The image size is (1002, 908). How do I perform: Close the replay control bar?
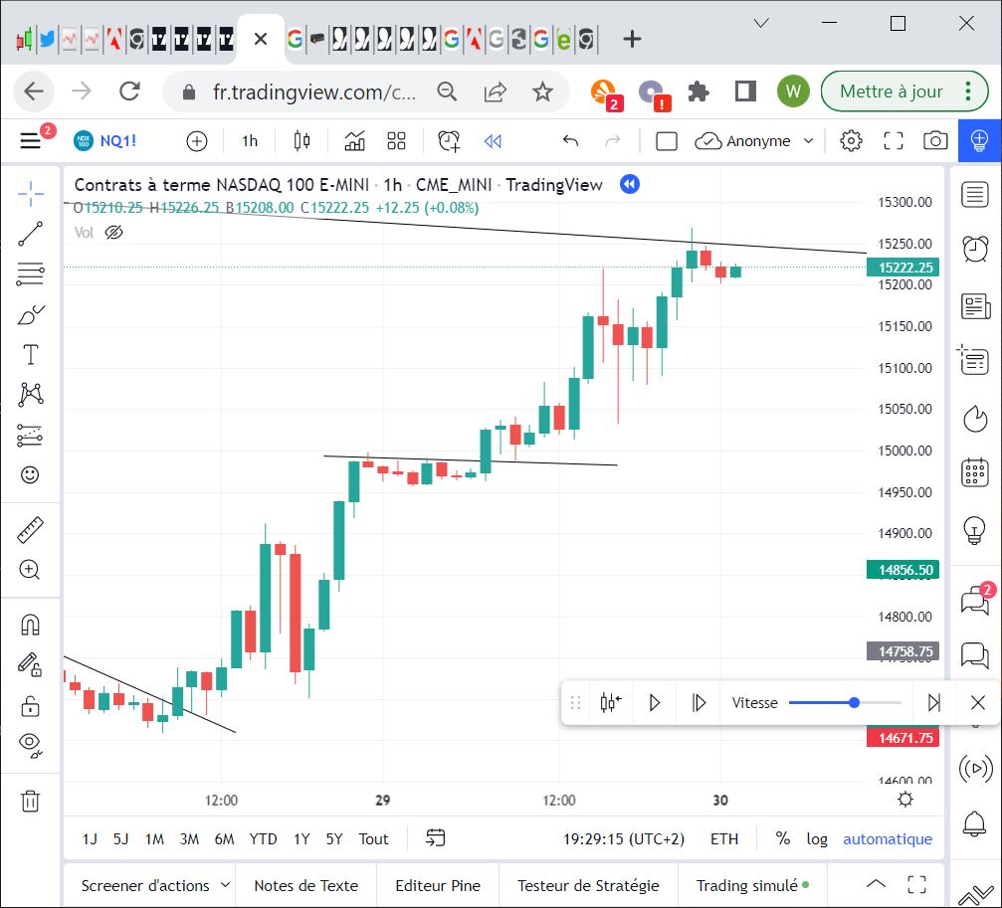click(978, 703)
